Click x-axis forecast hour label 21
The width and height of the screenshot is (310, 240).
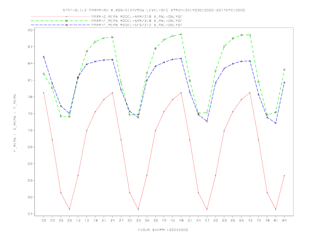point(104,220)
